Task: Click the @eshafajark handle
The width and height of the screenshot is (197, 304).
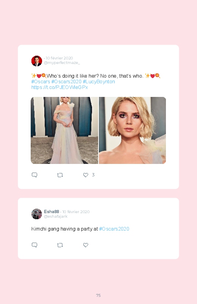Action: coord(56,217)
